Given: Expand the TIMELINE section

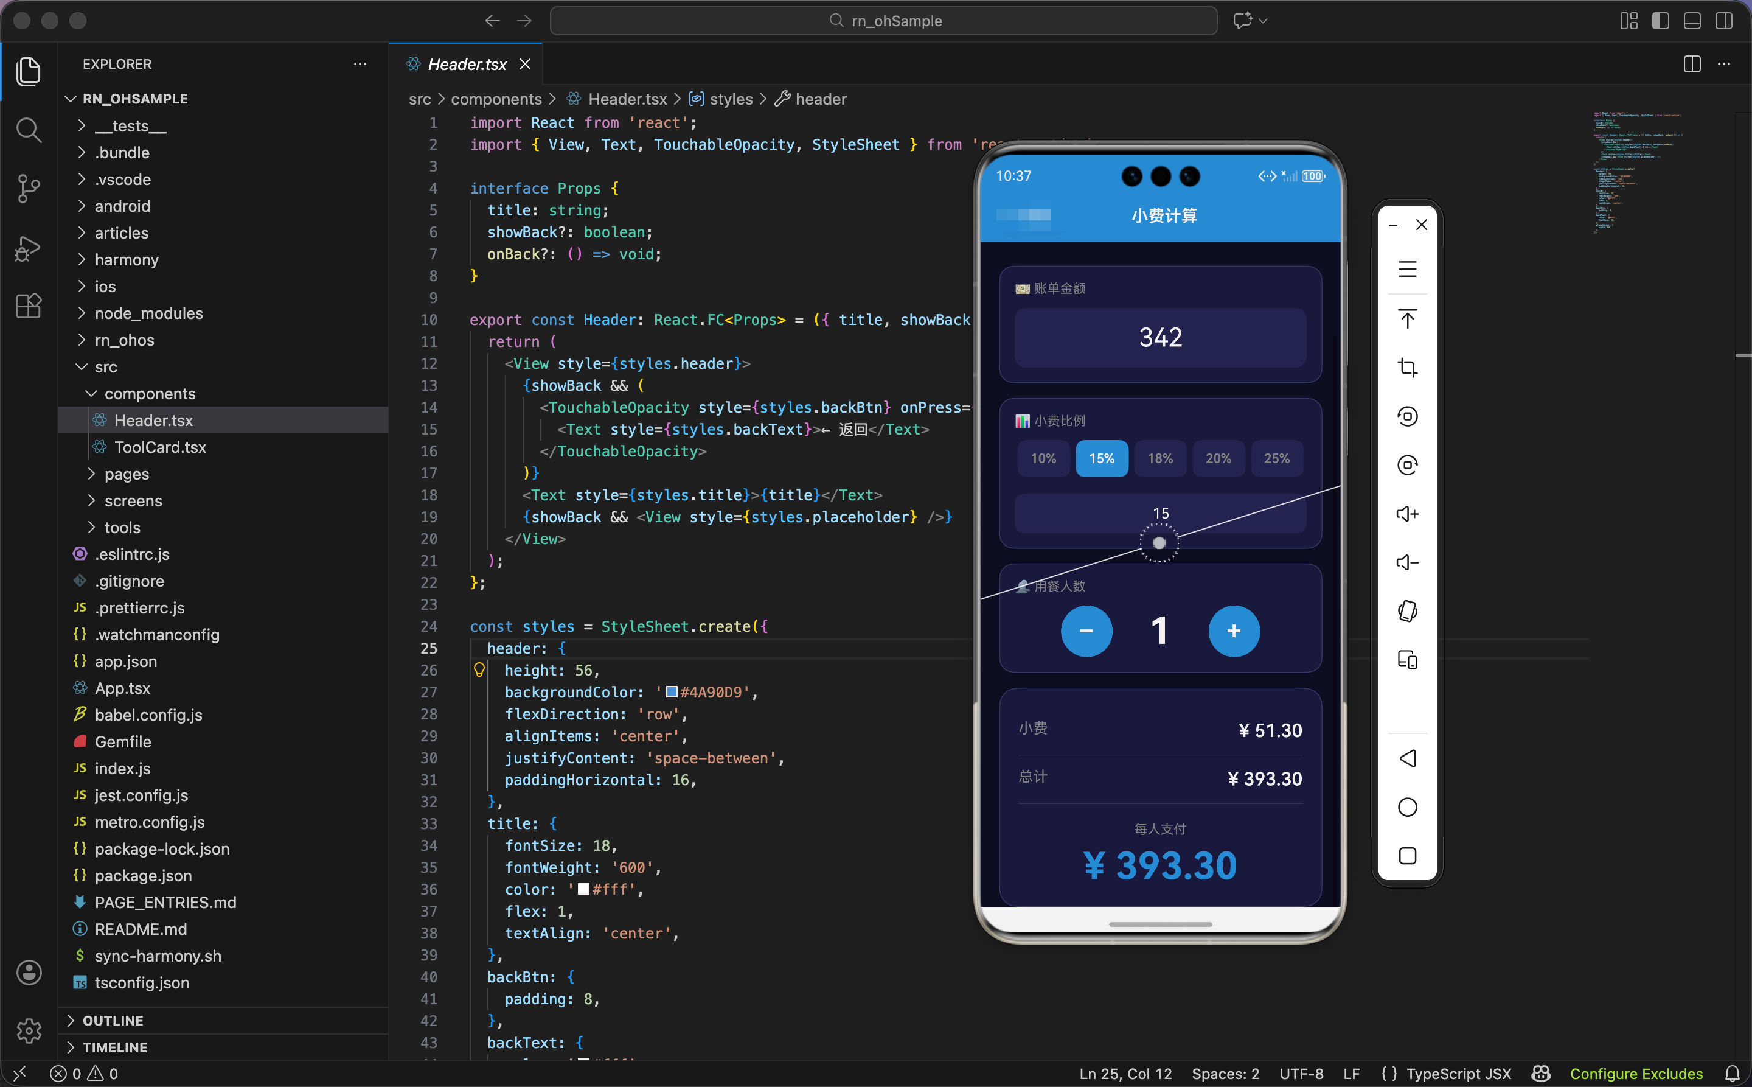Looking at the screenshot, I should pos(223,1047).
